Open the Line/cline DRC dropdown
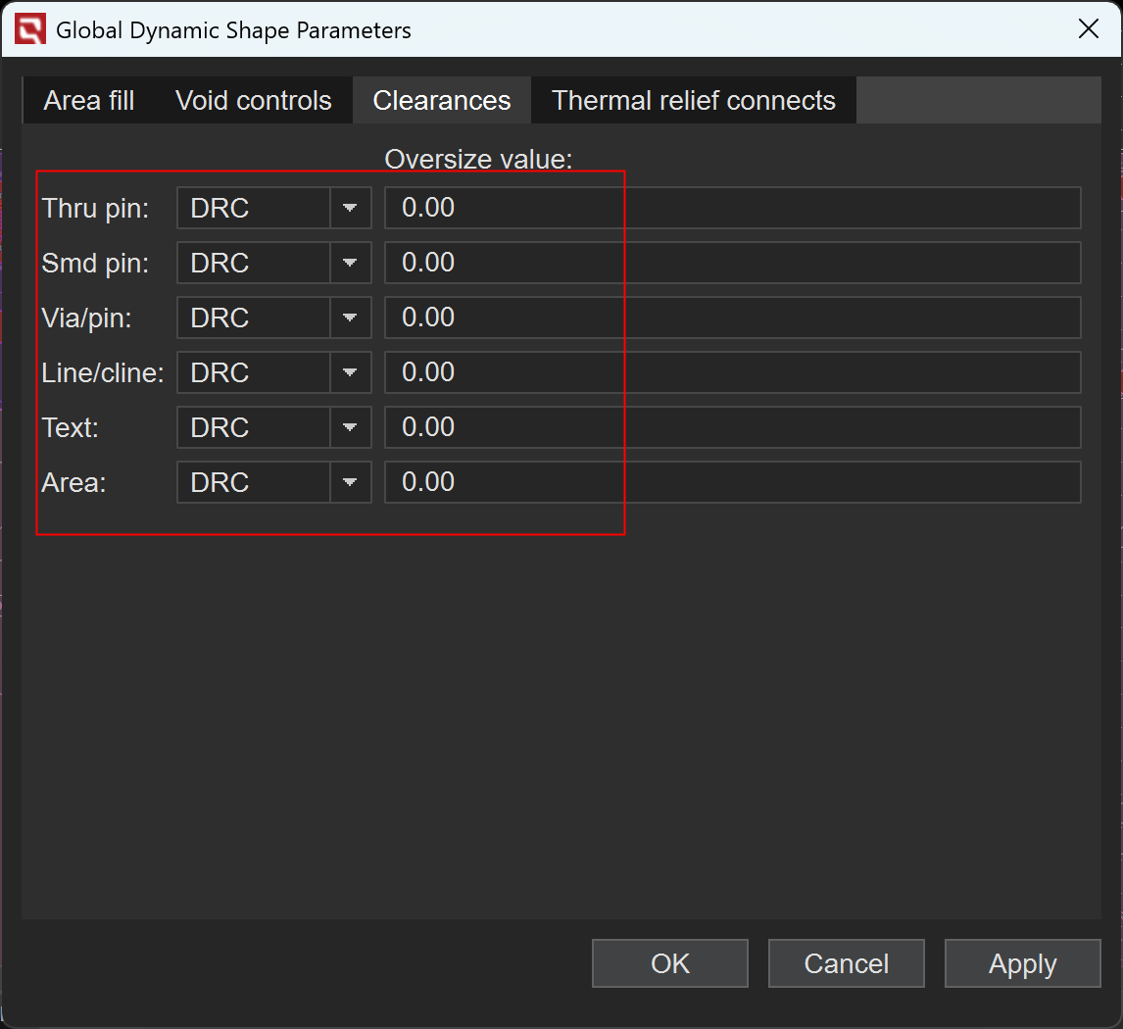This screenshot has width=1123, height=1029. [351, 373]
